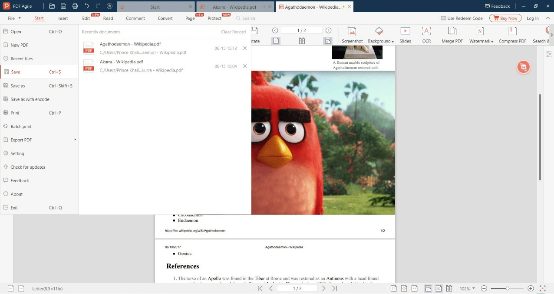This screenshot has height=294, width=554.
Task: Click the Open folder icon in title bar
Action: pyautogui.click(x=52, y=7)
